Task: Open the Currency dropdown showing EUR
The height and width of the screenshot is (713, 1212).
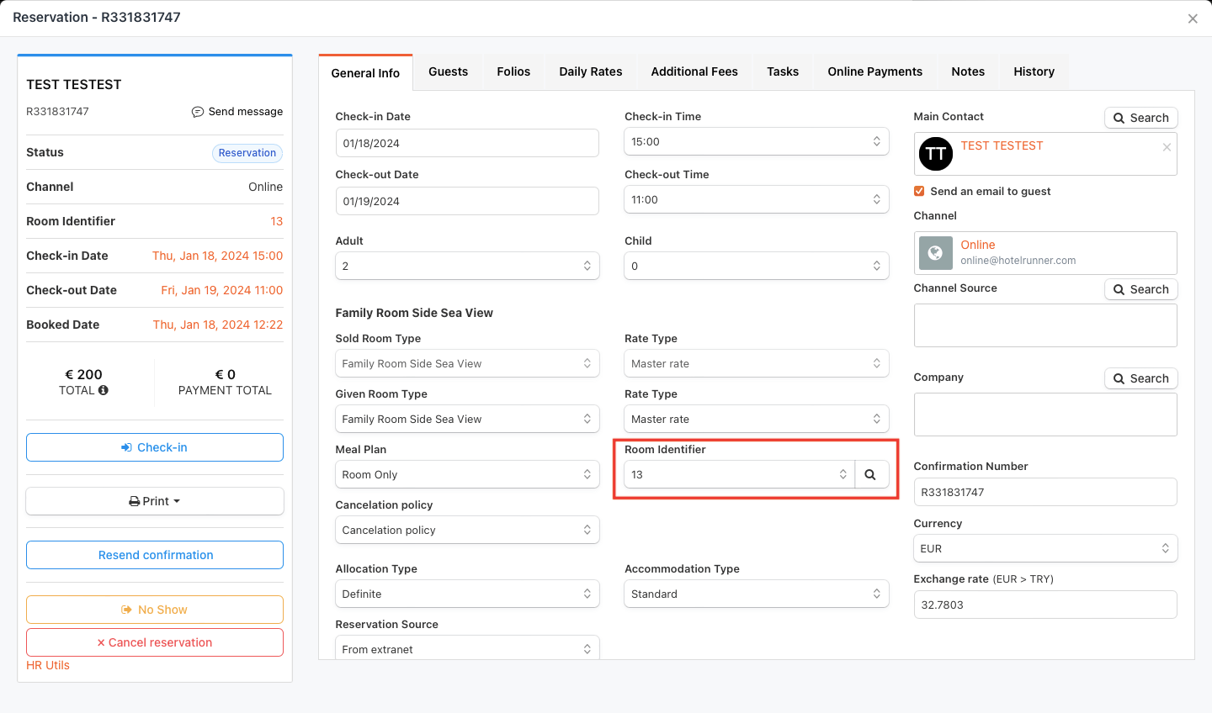Action: (1045, 549)
